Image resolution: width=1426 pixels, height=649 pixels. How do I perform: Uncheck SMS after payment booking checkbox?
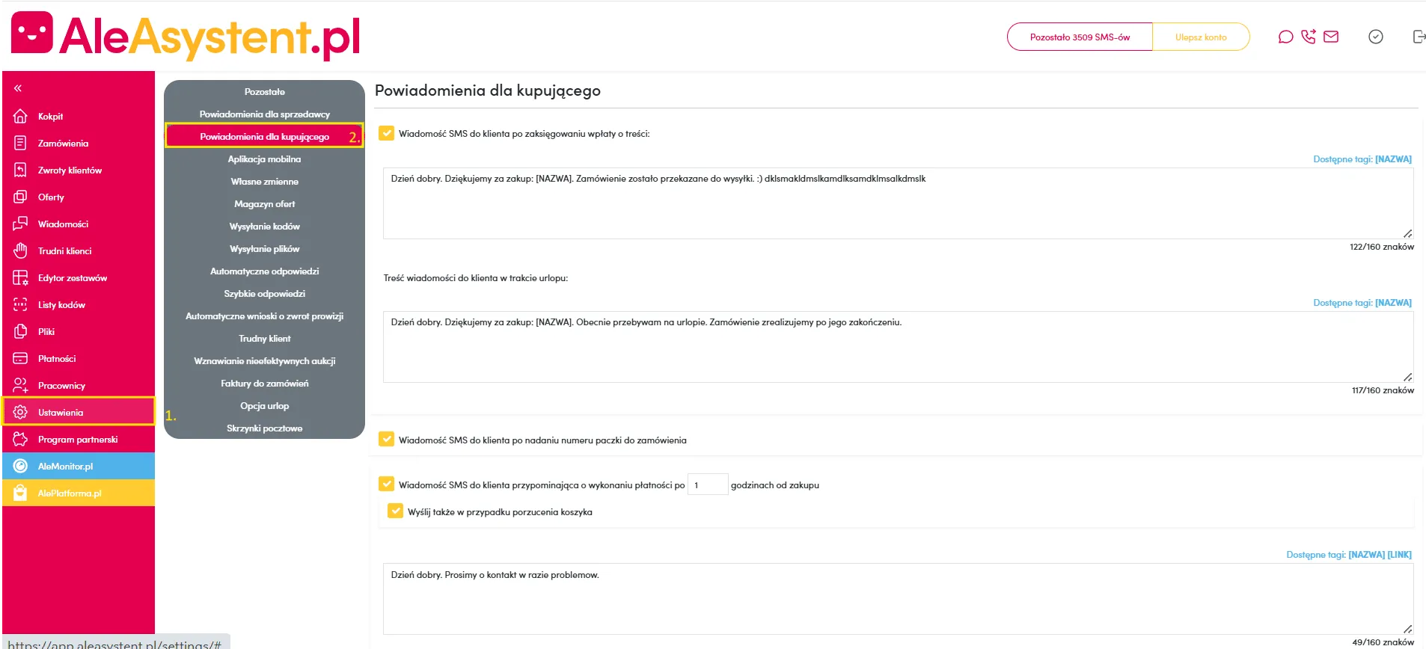(x=387, y=133)
